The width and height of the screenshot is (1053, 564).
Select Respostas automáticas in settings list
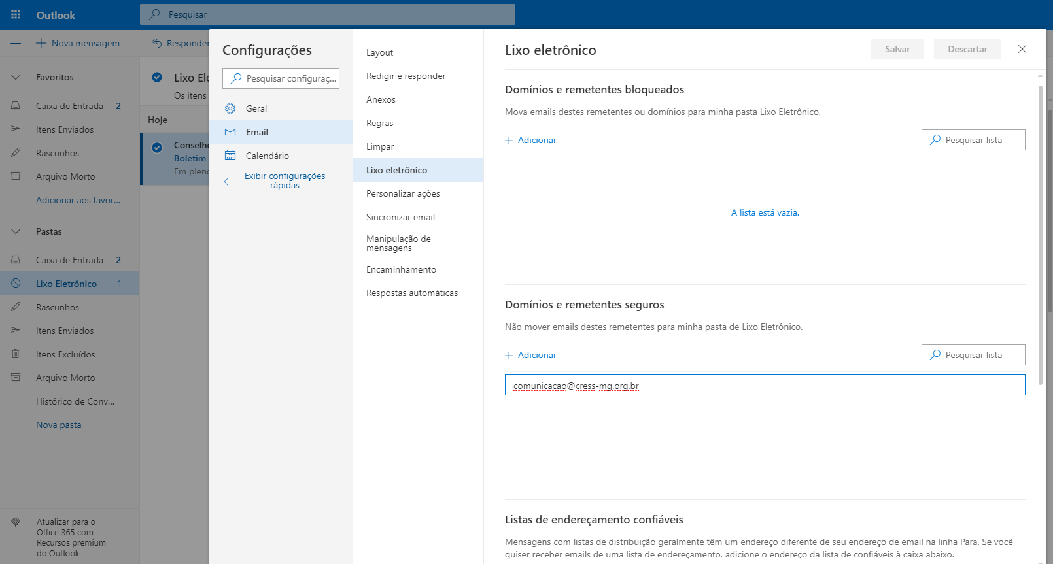coord(412,293)
